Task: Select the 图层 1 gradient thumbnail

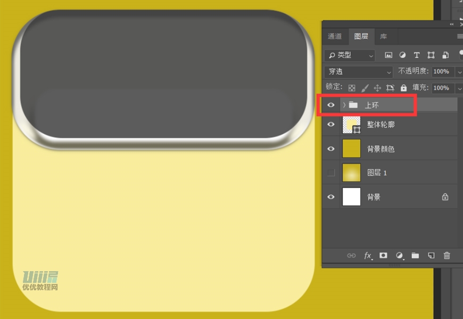Action: [351, 173]
